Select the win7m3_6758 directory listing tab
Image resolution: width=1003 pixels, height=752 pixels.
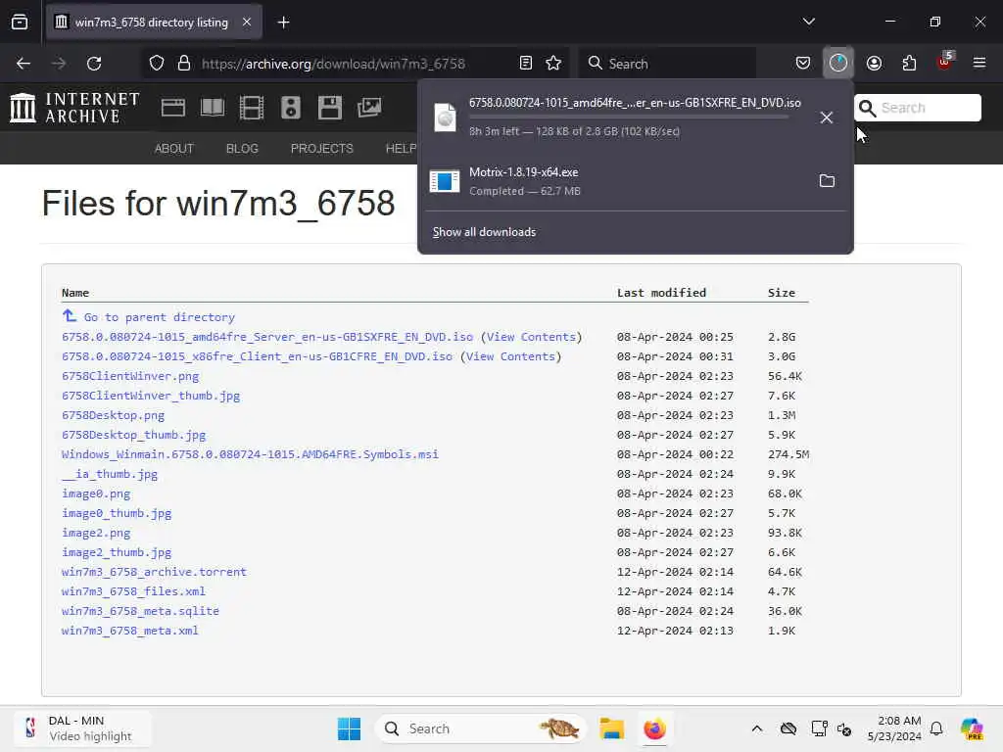154,23
